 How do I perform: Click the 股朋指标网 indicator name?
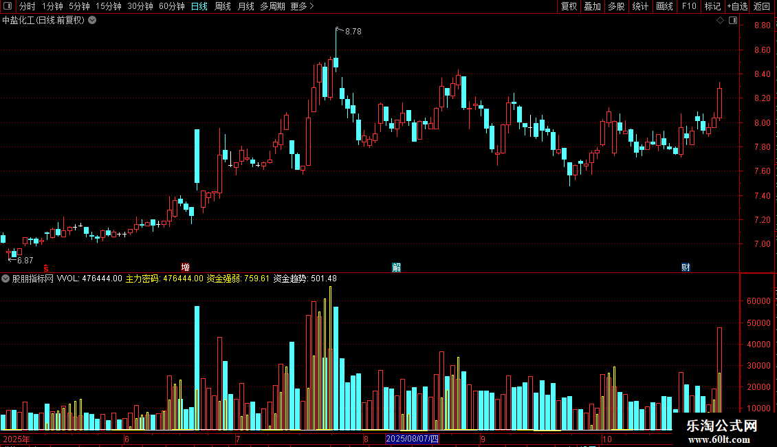33,279
